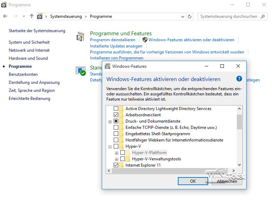Click Programme und Features heading
The width and height of the screenshot is (272, 204).
coord(121,33)
